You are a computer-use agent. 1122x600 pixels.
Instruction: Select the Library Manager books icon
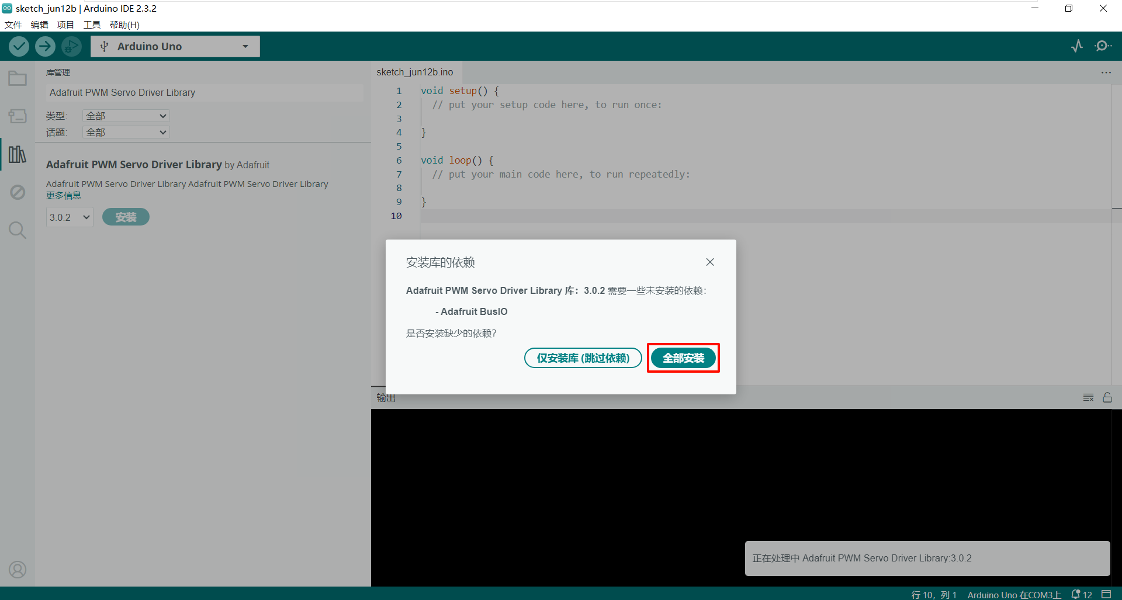pyautogui.click(x=18, y=154)
